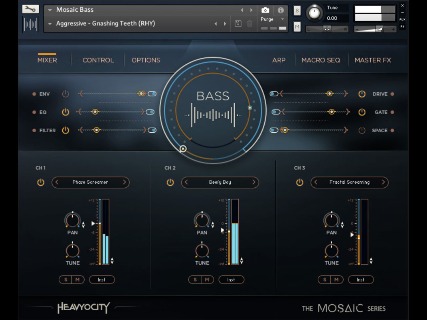This screenshot has width=427, height=320.
Task: Select next CH 2 source after Beefy Boy
Action: pos(253,182)
